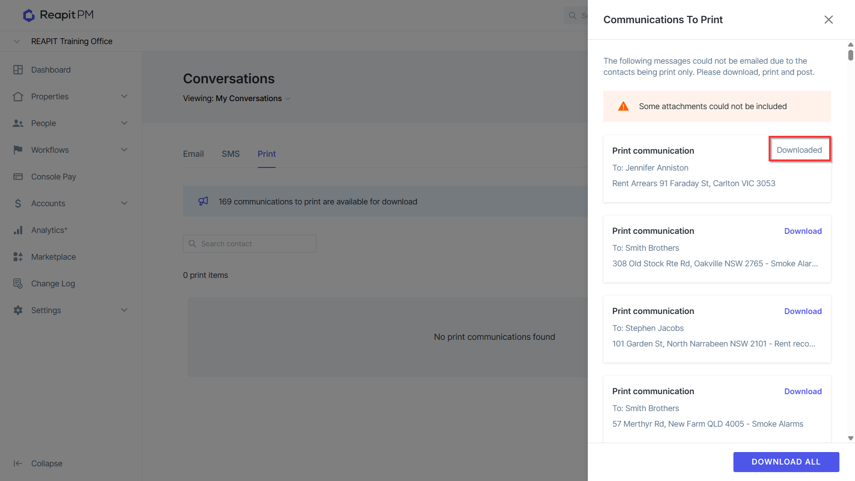This screenshot has width=855, height=481.
Task: Expand the Properties menu chevron
Action: (124, 97)
